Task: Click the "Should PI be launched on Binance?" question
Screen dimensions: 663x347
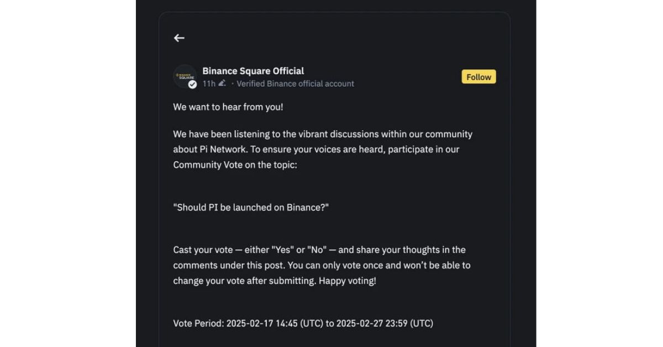Action: tap(251, 208)
